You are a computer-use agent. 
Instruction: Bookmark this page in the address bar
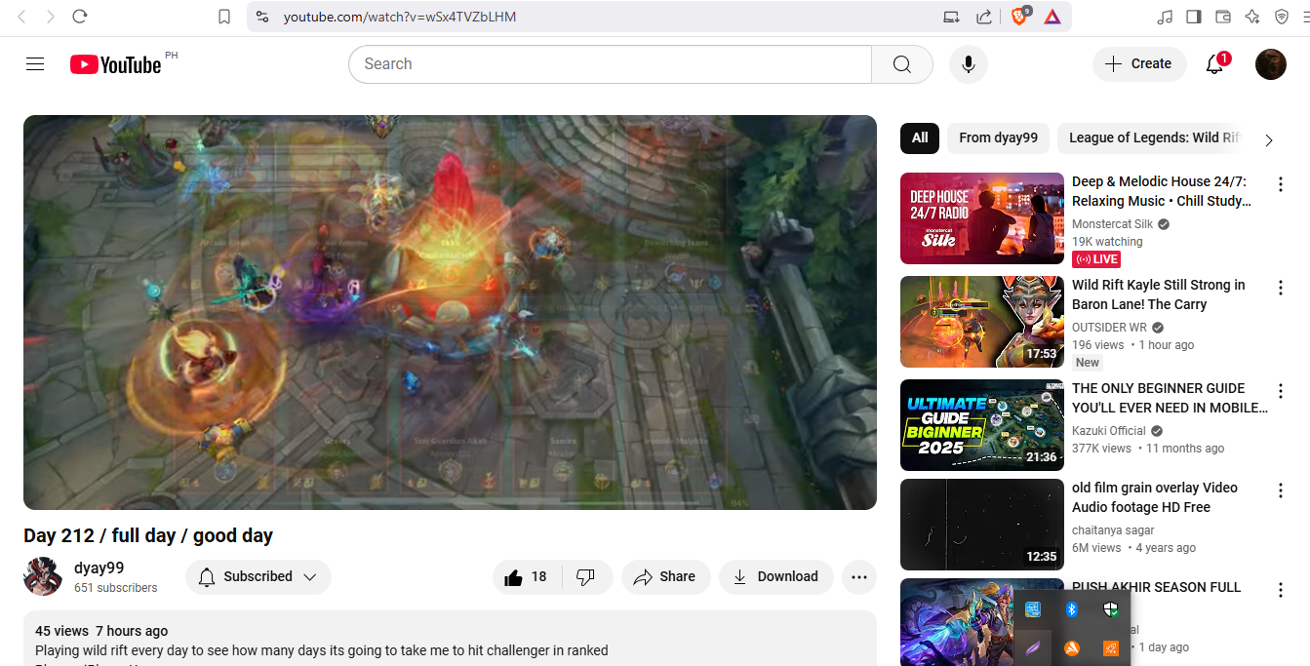pos(224,17)
